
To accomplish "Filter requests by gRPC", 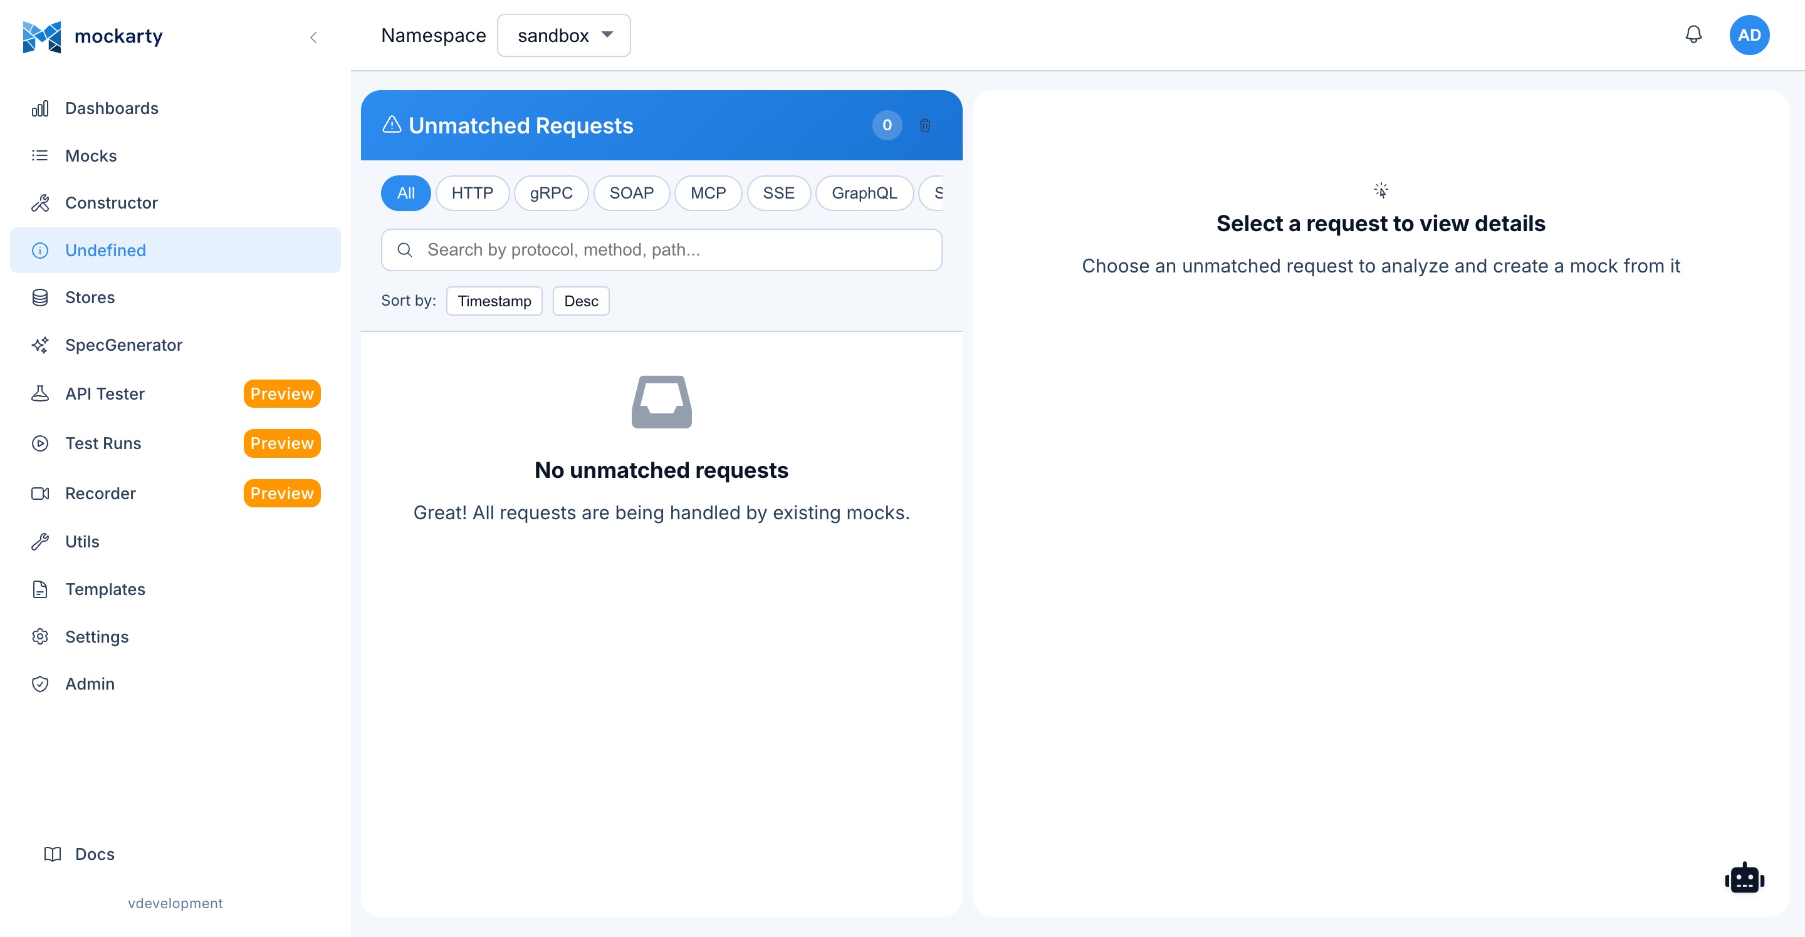I will point(551,194).
